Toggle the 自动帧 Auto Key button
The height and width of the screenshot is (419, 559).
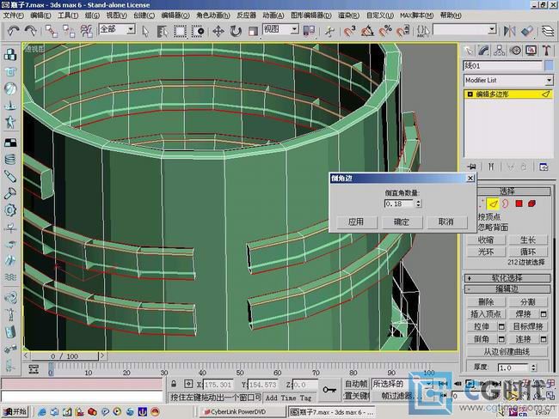(x=356, y=384)
